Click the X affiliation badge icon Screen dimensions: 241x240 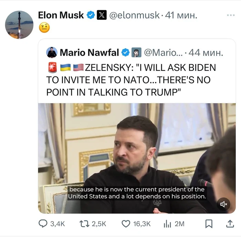coord(102,15)
